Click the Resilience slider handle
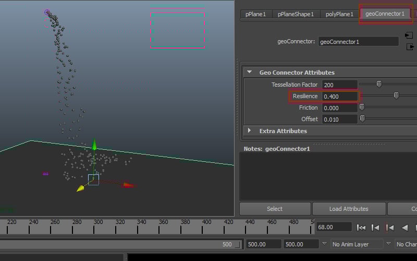Viewport: 417px width, 261px height. 396,96
